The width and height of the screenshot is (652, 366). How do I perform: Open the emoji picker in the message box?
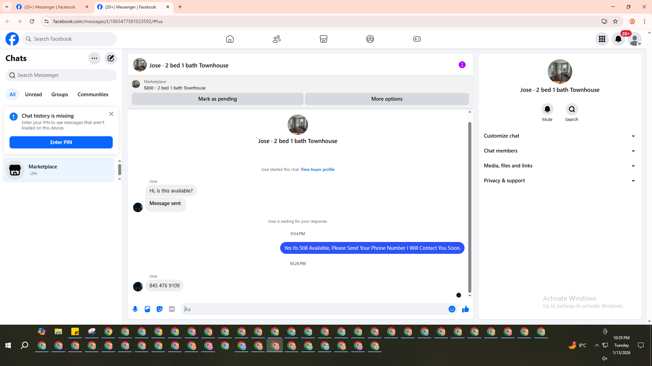coord(452,309)
